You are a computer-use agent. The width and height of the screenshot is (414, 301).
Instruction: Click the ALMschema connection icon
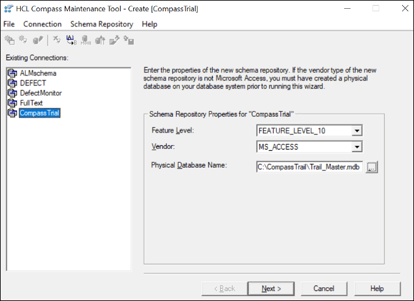13,73
